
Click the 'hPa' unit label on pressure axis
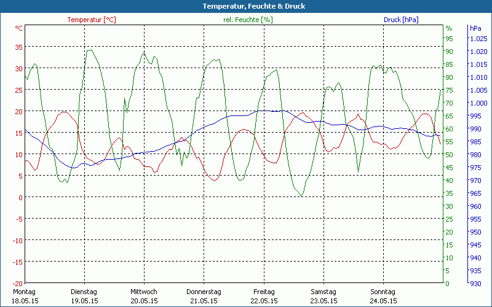(x=475, y=28)
